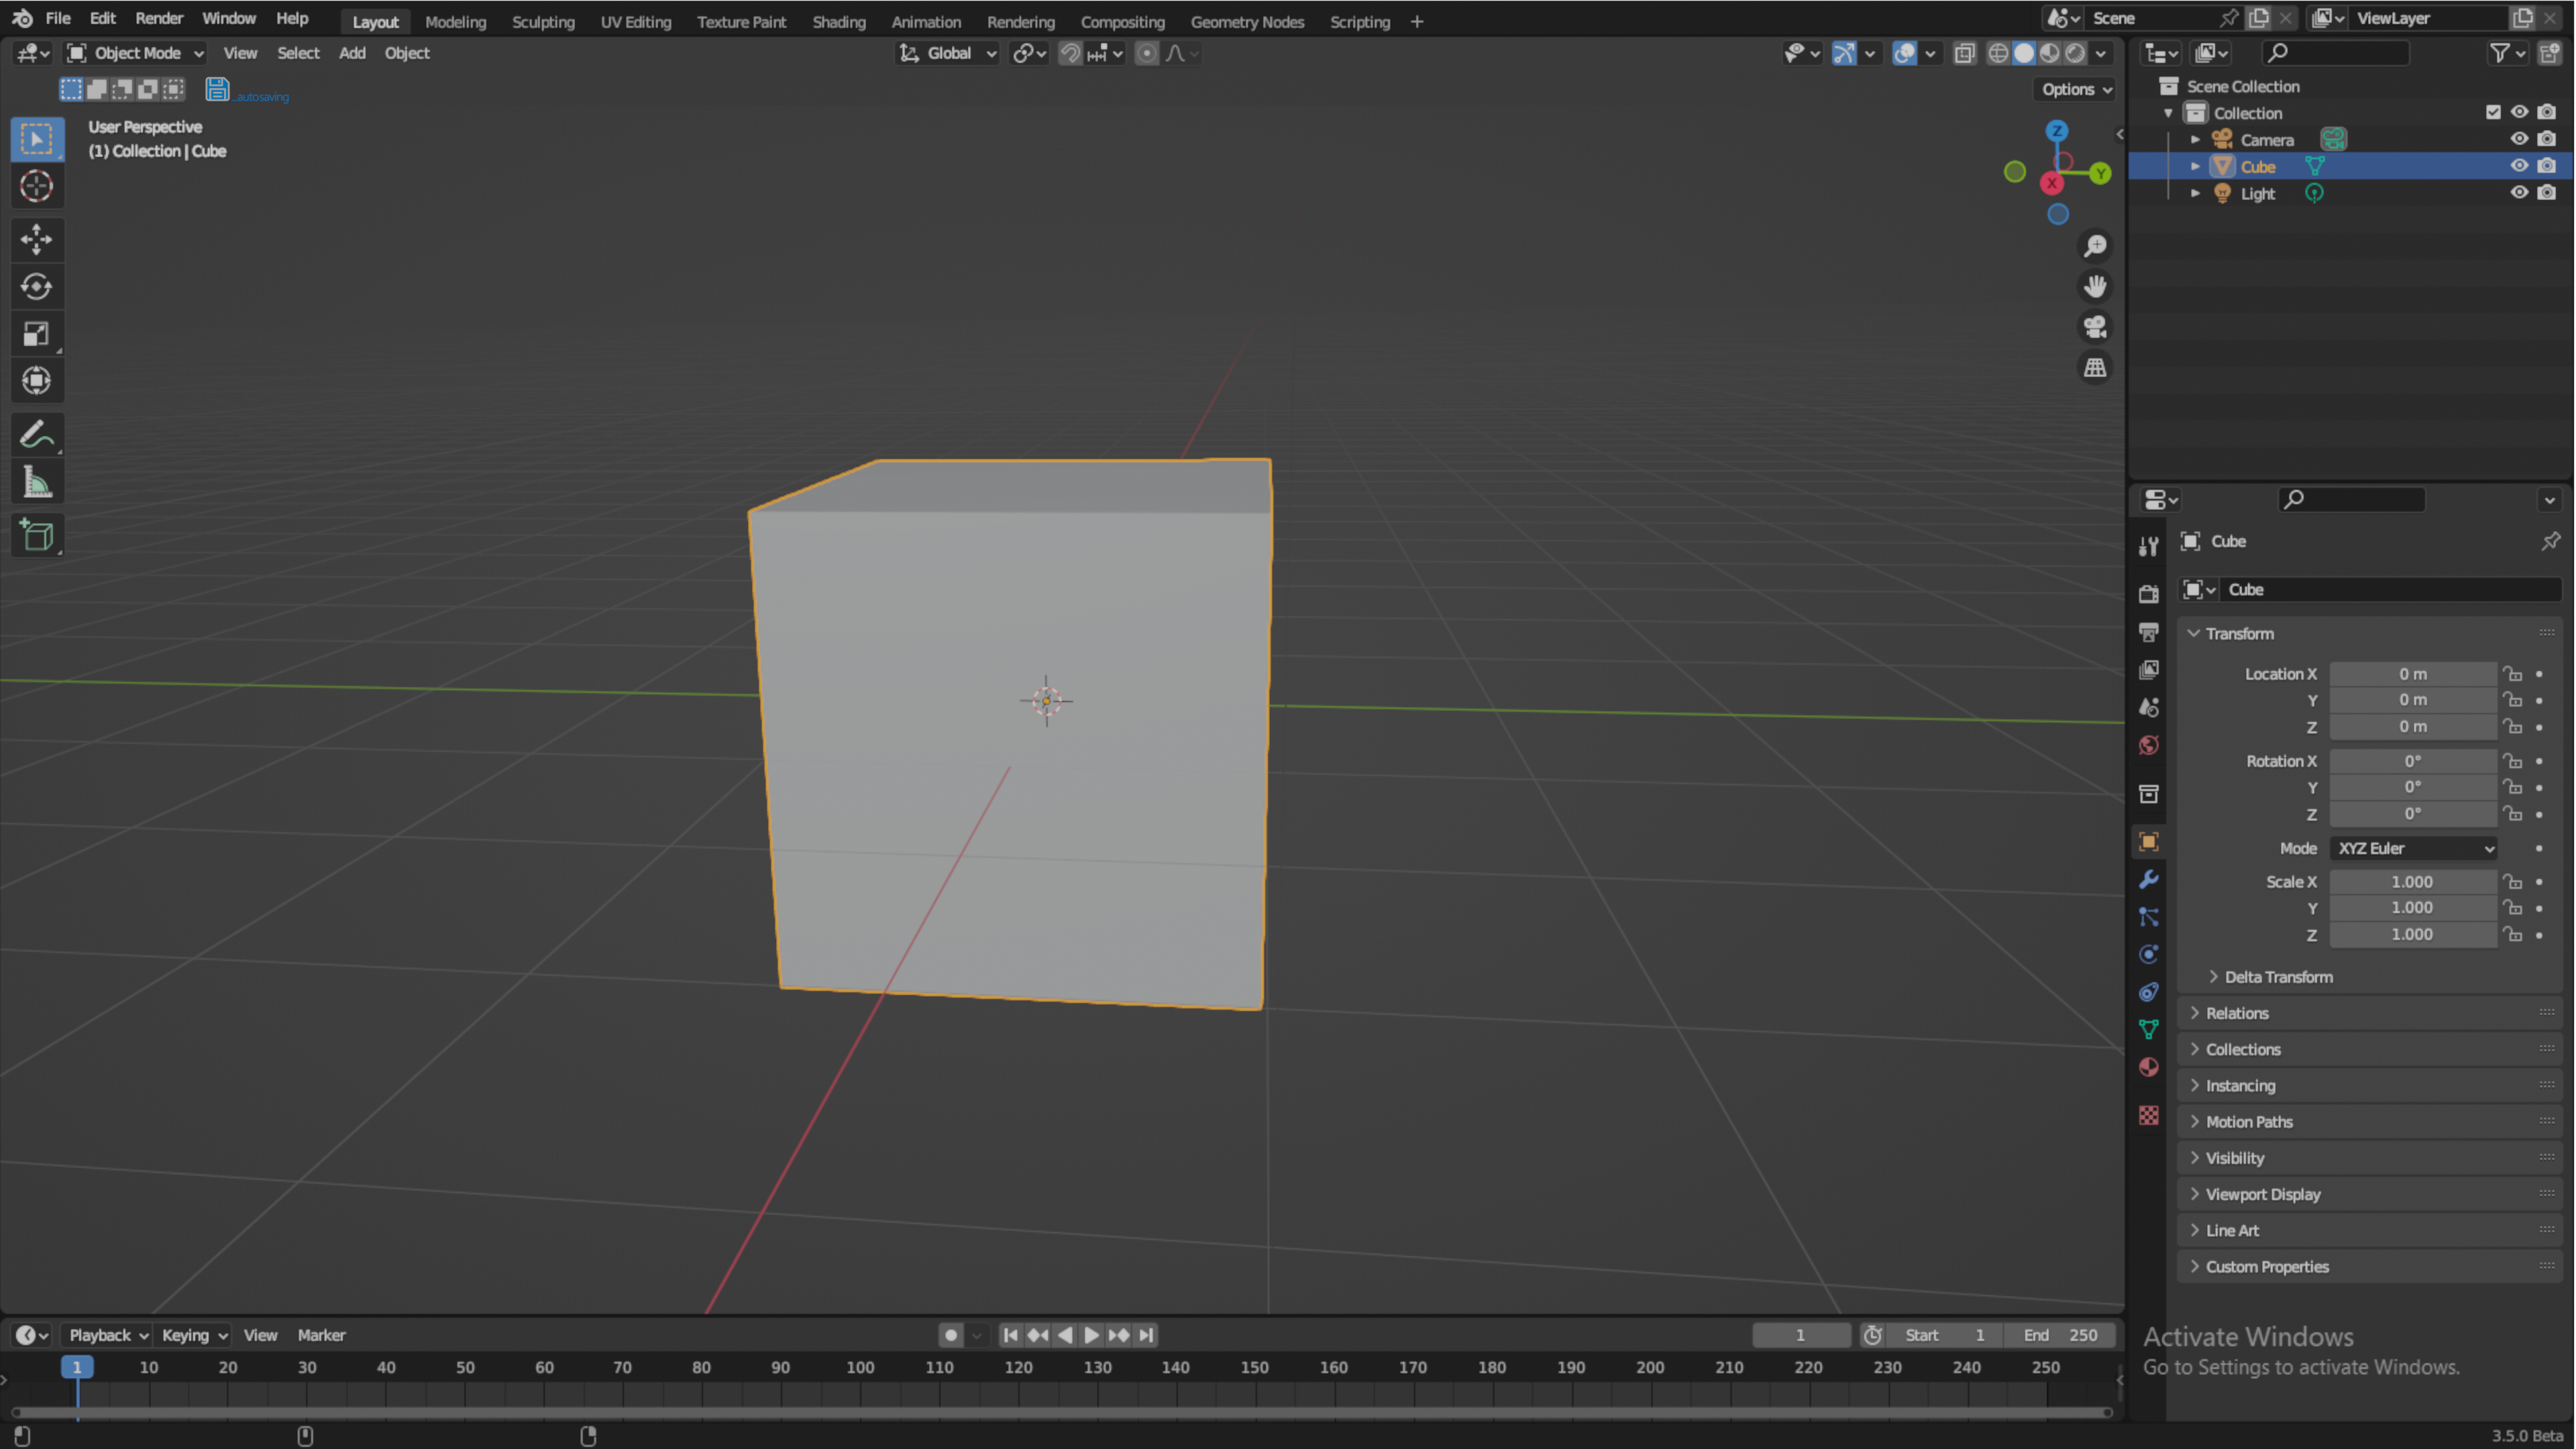
Task: Open the Material properties tab
Action: point(2148,1067)
